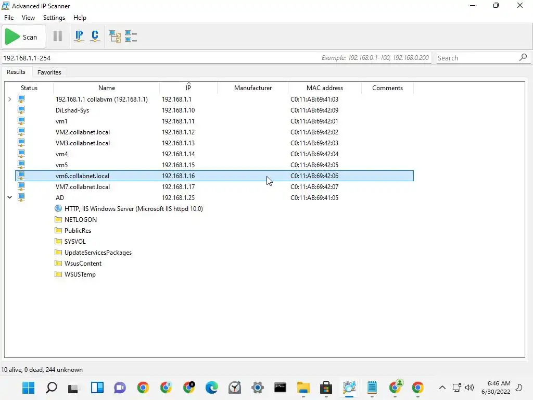Click the computer icon for 192.168.1.1 collabvm

(x=21, y=99)
